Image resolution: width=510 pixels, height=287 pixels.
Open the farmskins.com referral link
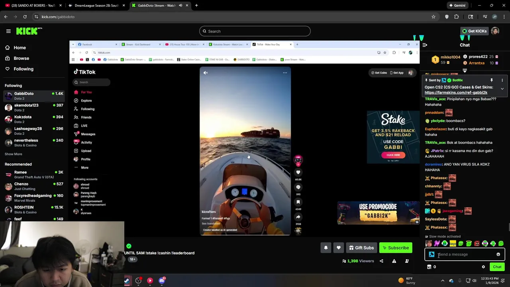click(456, 92)
